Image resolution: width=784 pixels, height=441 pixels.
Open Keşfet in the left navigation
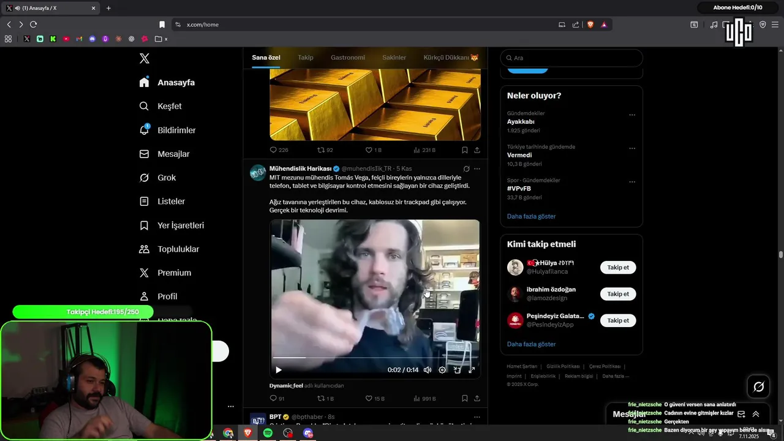160,106
